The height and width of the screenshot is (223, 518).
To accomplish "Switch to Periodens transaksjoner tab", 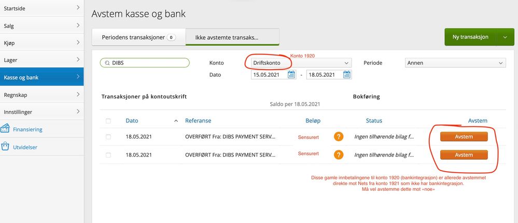I will point(139,37).
